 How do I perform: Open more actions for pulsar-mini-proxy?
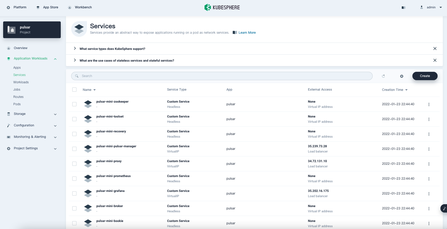(x=429, y=164)
